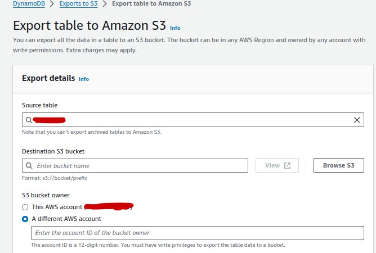Click the current breadcrumb Export table to Amazon S3

[x=151, y=3]
